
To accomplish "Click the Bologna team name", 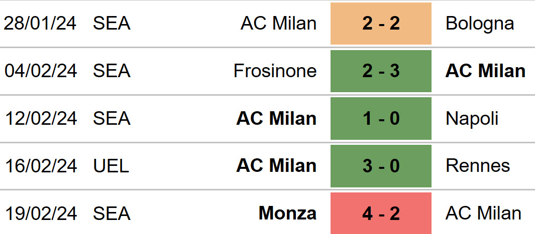I will [480, 24].
